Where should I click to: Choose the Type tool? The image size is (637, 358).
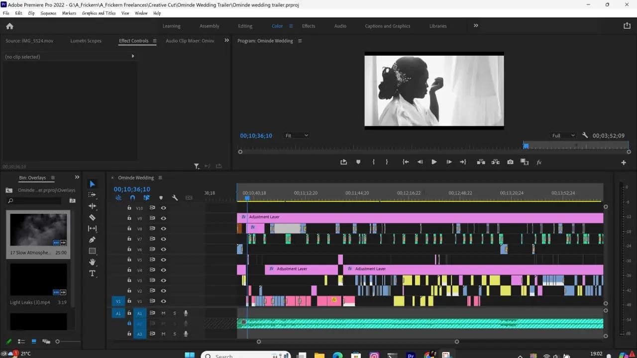92,273
